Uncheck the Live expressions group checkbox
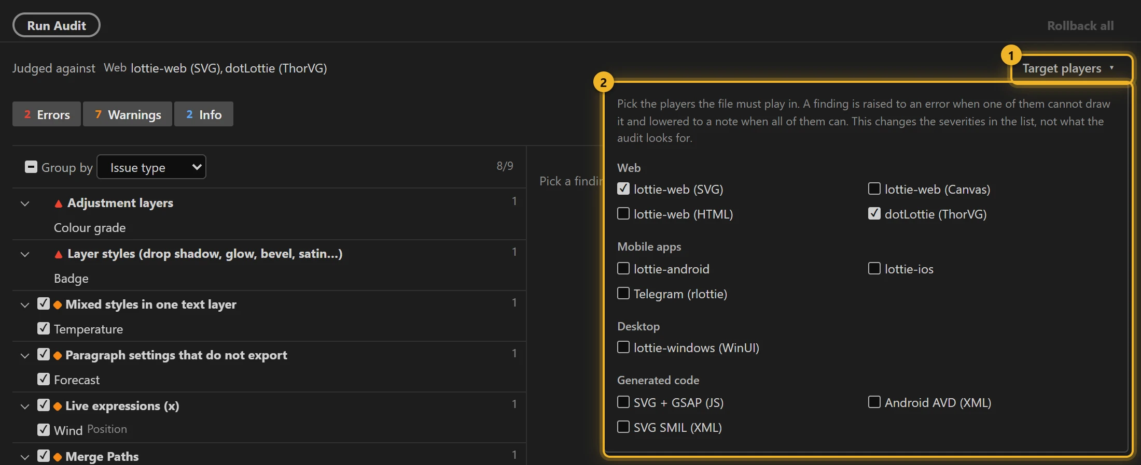Screen dimensions: 1141x465 (x=44, y=405)
